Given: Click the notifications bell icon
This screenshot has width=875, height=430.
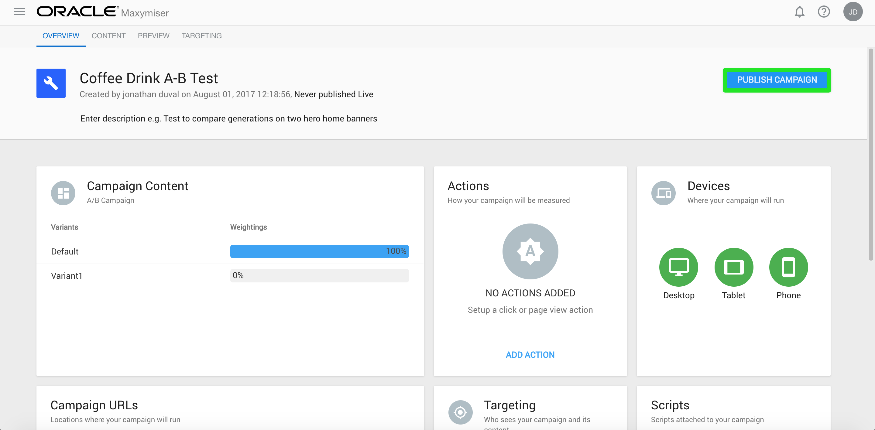Looking at the screenshot, I should click(x=799, y=12).
